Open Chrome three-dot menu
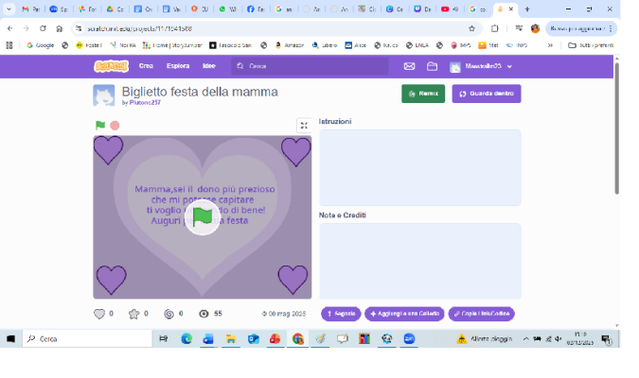The width and height of the screenshot is (639, 378). coord(611,28)
